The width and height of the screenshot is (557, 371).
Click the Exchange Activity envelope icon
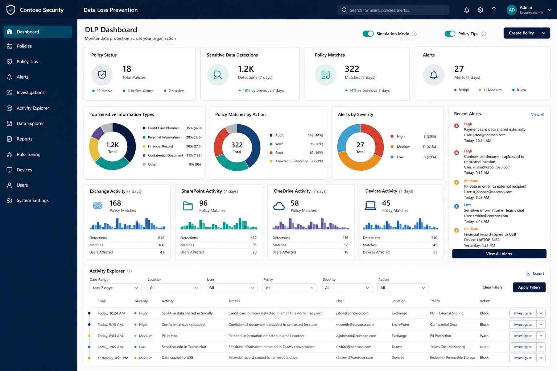tap(98, 206)
